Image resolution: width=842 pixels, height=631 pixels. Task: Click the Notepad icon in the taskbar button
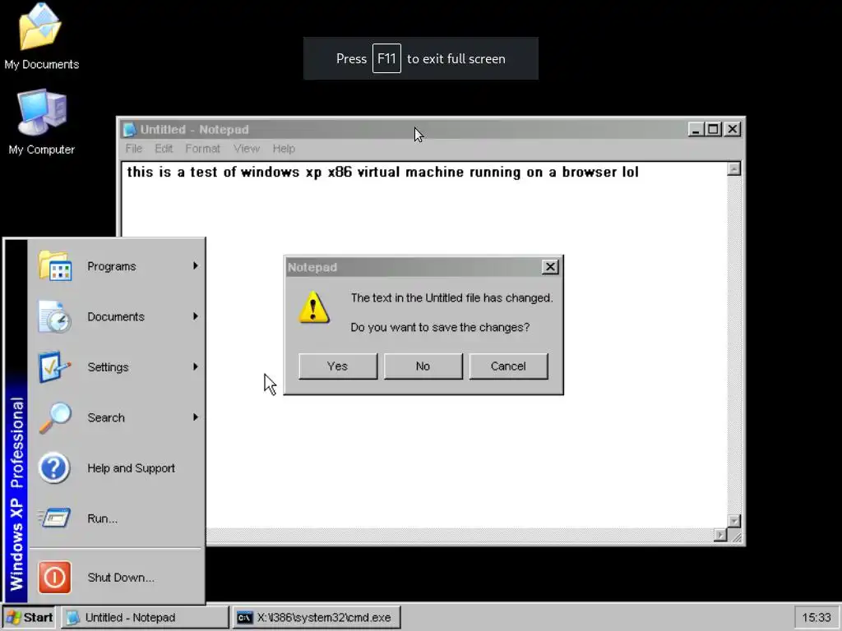point(72,618)
